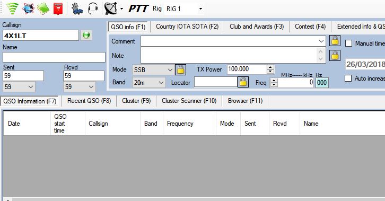Image resolution: width=385 pixels, height=201 pixels.
Task: Sort by the Date column header
Action: point(27,124)
